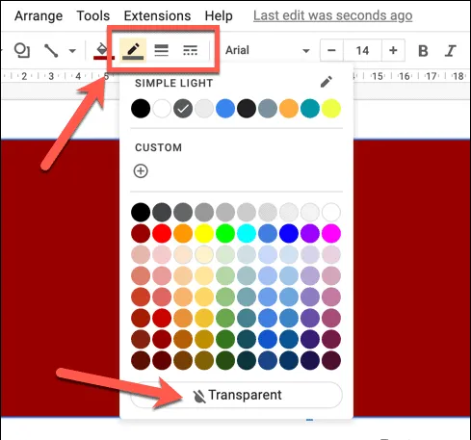471x440 pixels.
Task: Set border to Transparent
Action: 237,395
